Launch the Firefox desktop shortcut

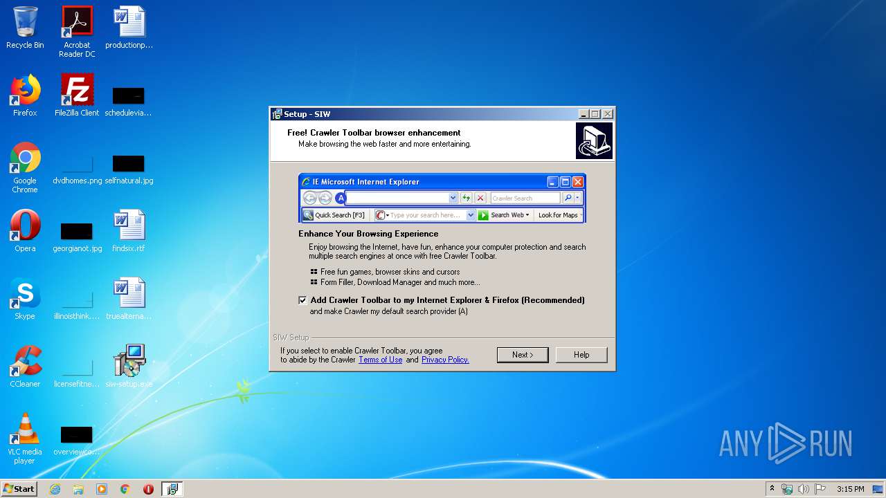[25, 95]
